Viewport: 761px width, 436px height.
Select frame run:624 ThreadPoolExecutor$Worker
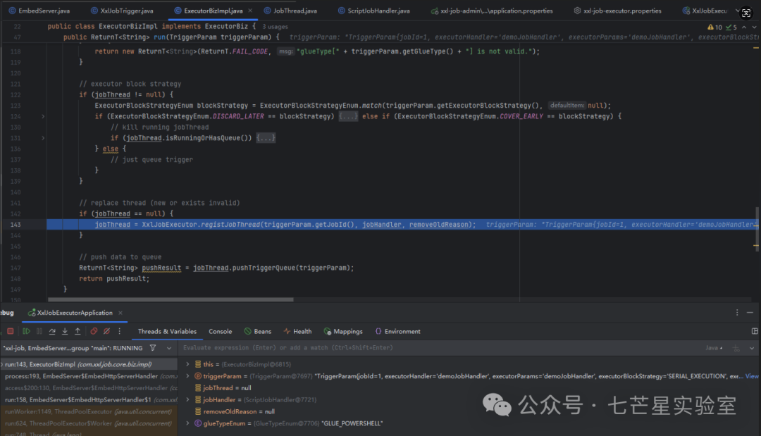pos(89,423)
